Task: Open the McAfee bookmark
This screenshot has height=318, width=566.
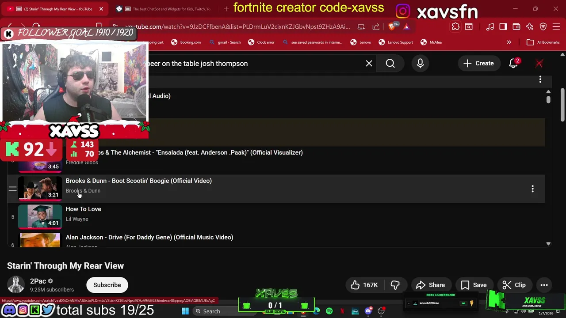Action: (431, 42)
